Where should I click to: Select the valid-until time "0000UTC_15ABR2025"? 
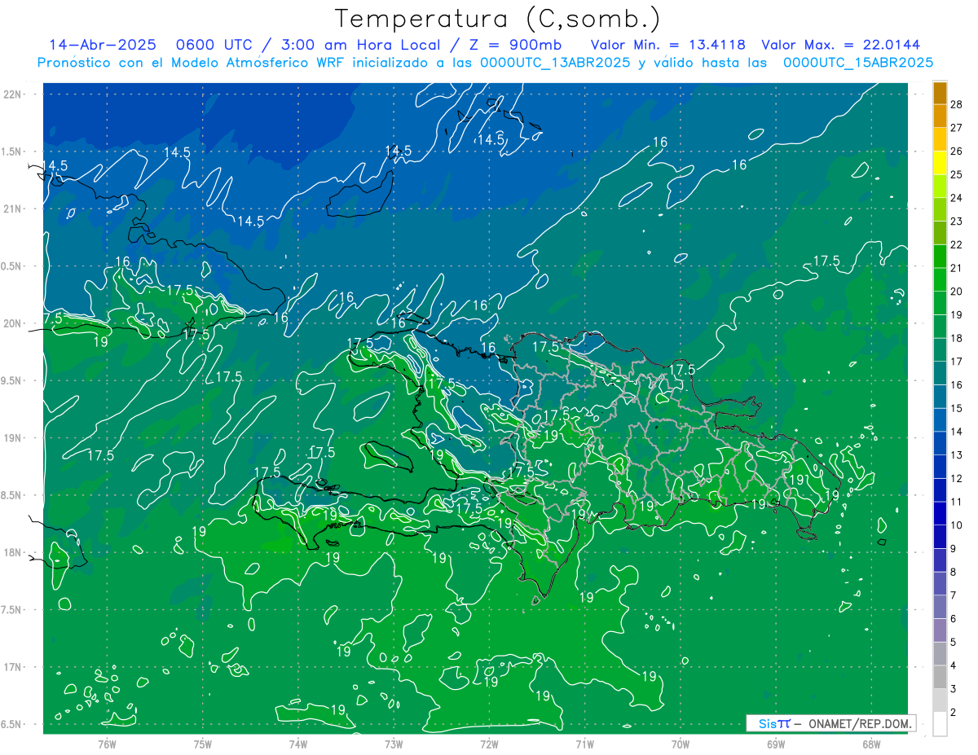[x=858, y=62]
